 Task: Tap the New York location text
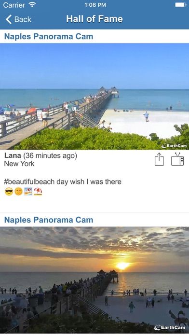tap(19, 164)
